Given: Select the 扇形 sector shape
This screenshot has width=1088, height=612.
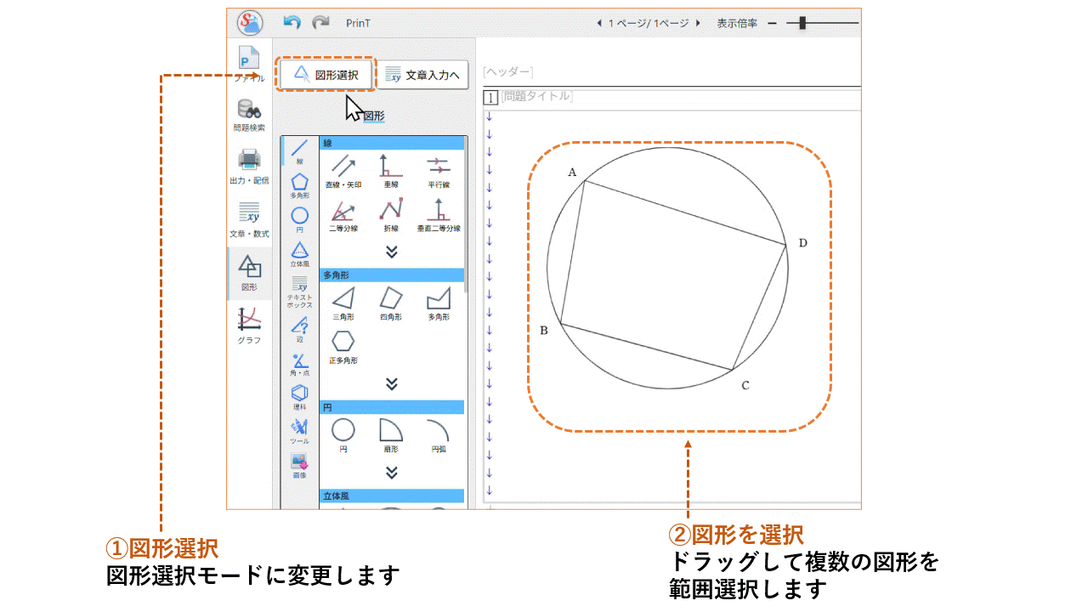Looking at the screenshot, I should click(393, 432).
